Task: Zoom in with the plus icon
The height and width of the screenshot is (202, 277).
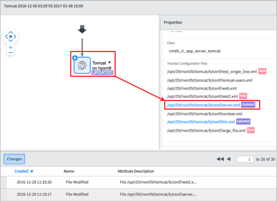Action: (11, 47)
